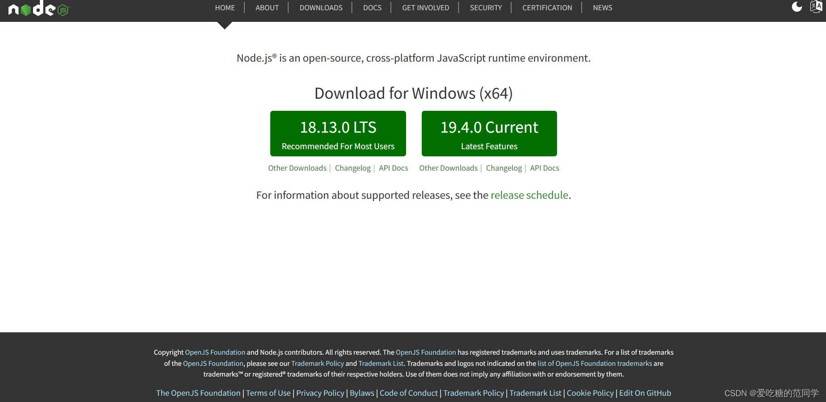
Task: Open API Docs for 18.13.0 LTS
Action: [x=394, y=168]
